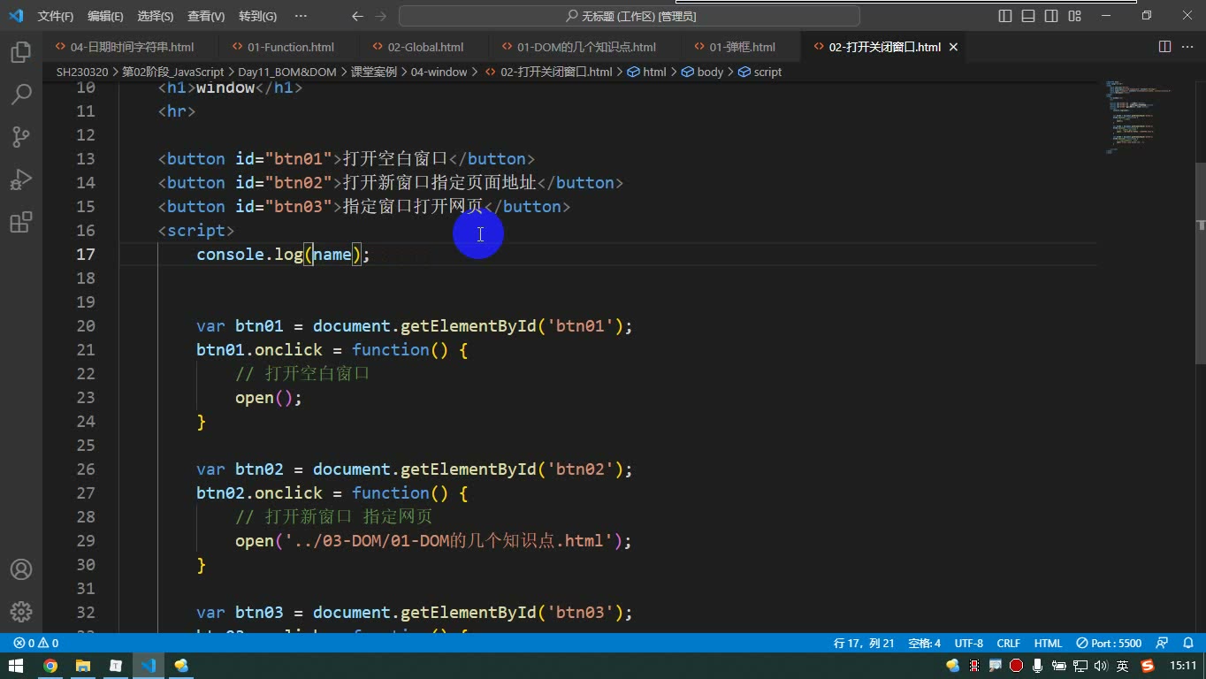Toggle the secondary sidebar visibility
The height and width of the screenshot is (679, 1206).
point(1051,16)
